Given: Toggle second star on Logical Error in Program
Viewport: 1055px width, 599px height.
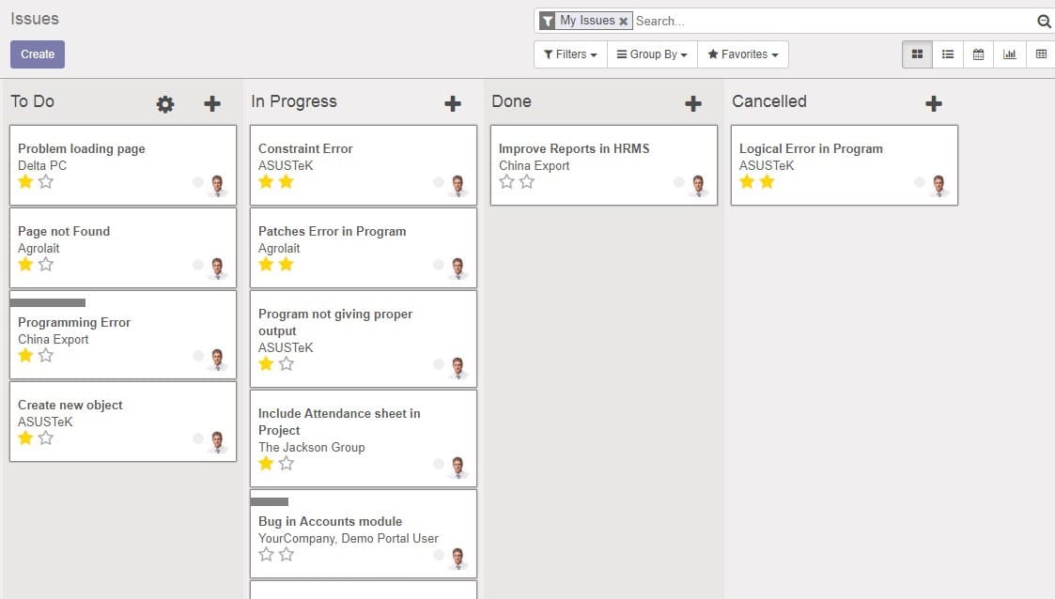Looking at the screenshot, I should click(x=767, y=181).
